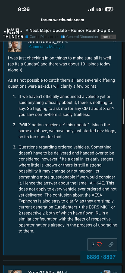Click the page scrollbar thumb
125x273 pixels.
(124, 111)
